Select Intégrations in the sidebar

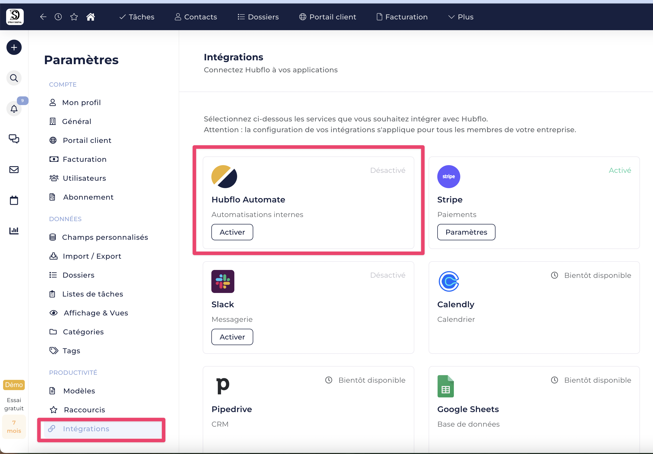[x=103, y=429]
